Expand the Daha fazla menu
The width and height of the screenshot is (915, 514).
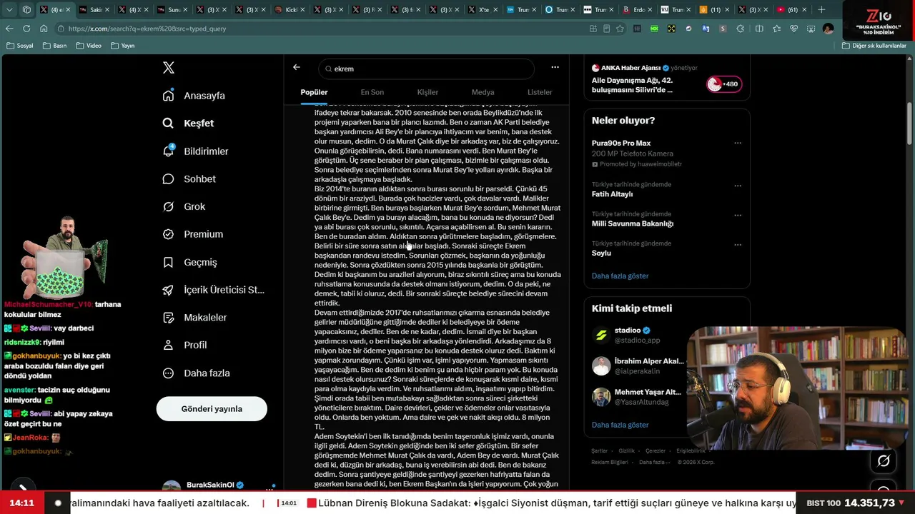pos(196,373)
